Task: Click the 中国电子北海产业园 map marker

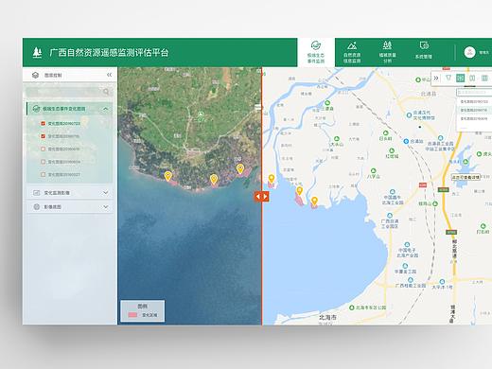Action: click(x=407, y=244)
